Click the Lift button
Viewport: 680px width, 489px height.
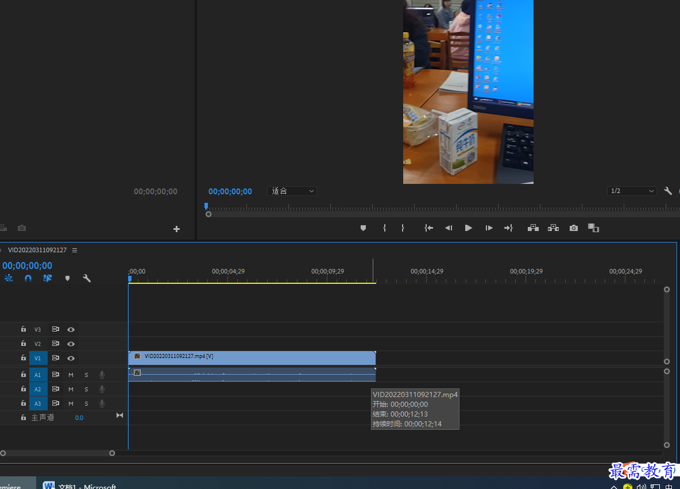coord(533,228)
